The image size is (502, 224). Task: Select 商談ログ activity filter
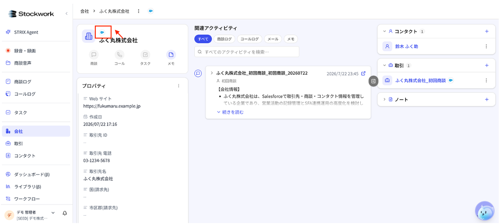(225, 39)
